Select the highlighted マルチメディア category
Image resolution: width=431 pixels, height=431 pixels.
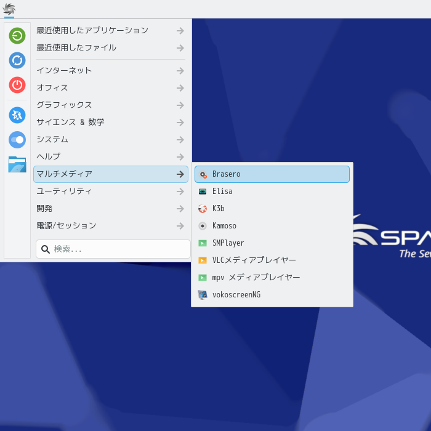[111, 174]
